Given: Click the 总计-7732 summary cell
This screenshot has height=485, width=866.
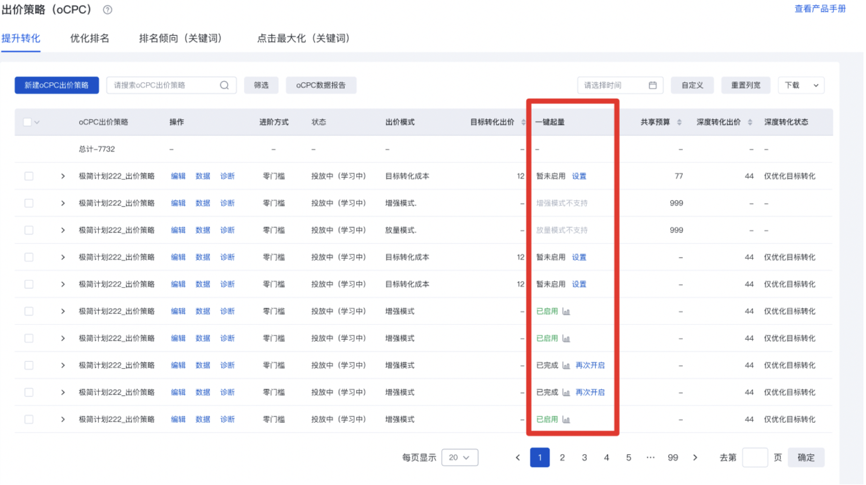Looking at the screenshot, I should 97,150.
